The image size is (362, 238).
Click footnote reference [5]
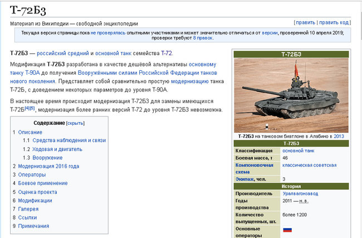(32, 108)
